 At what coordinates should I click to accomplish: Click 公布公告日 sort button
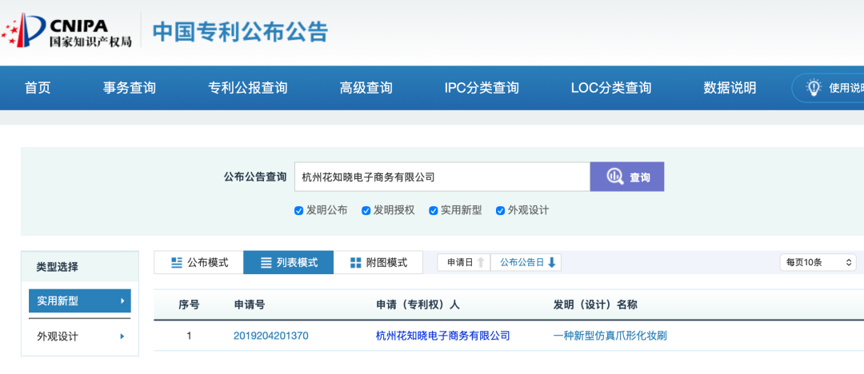pos(526,263)
